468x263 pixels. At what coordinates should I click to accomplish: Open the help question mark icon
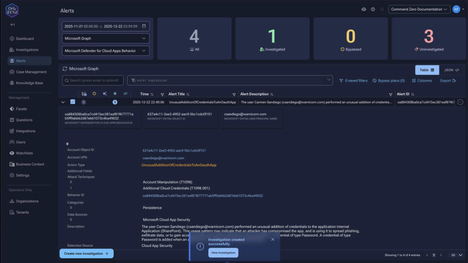(x=373, y=9)
